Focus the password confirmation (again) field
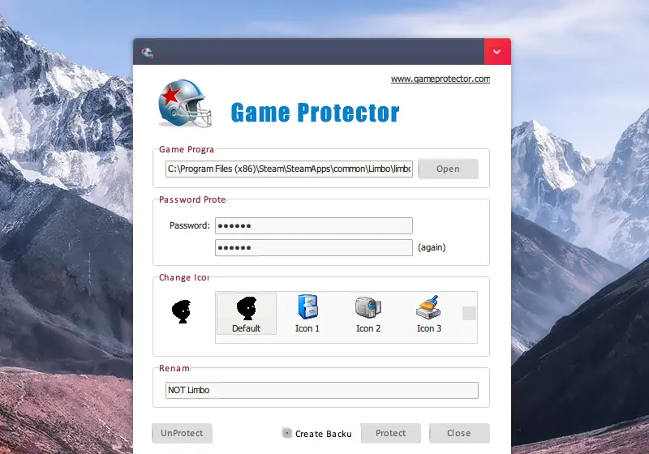Image resolution: width=649 pixels, height=454 pixels. click(314, 248)
